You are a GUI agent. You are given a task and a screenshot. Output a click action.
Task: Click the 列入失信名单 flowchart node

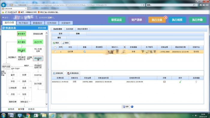tap(38, 50)
